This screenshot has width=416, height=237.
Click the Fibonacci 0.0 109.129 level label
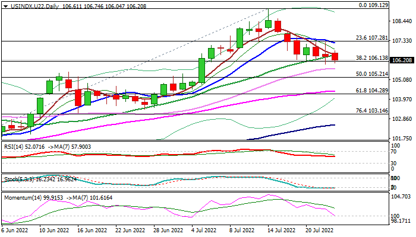[x=373, y=5]
